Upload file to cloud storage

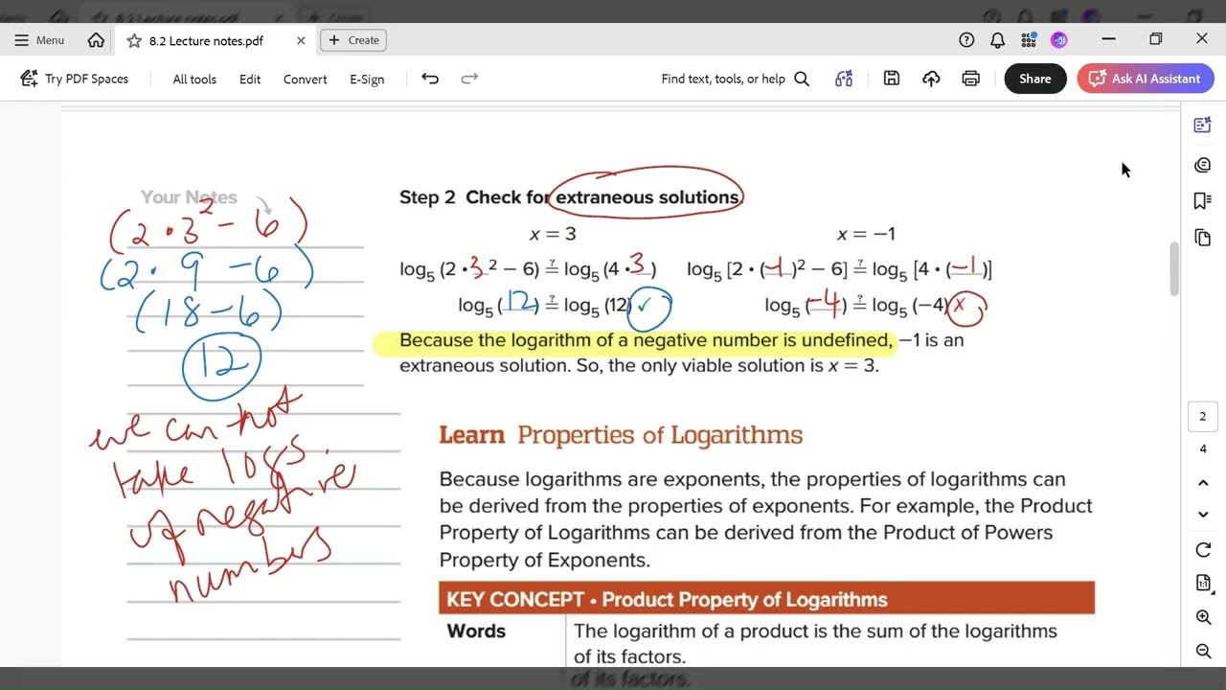pyautogui.click(x=931, y=79)
